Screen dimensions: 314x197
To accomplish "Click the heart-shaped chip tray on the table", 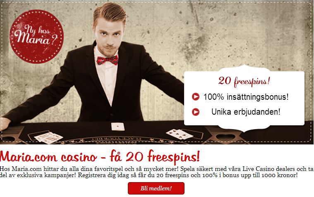I will (x=225, y=137).
